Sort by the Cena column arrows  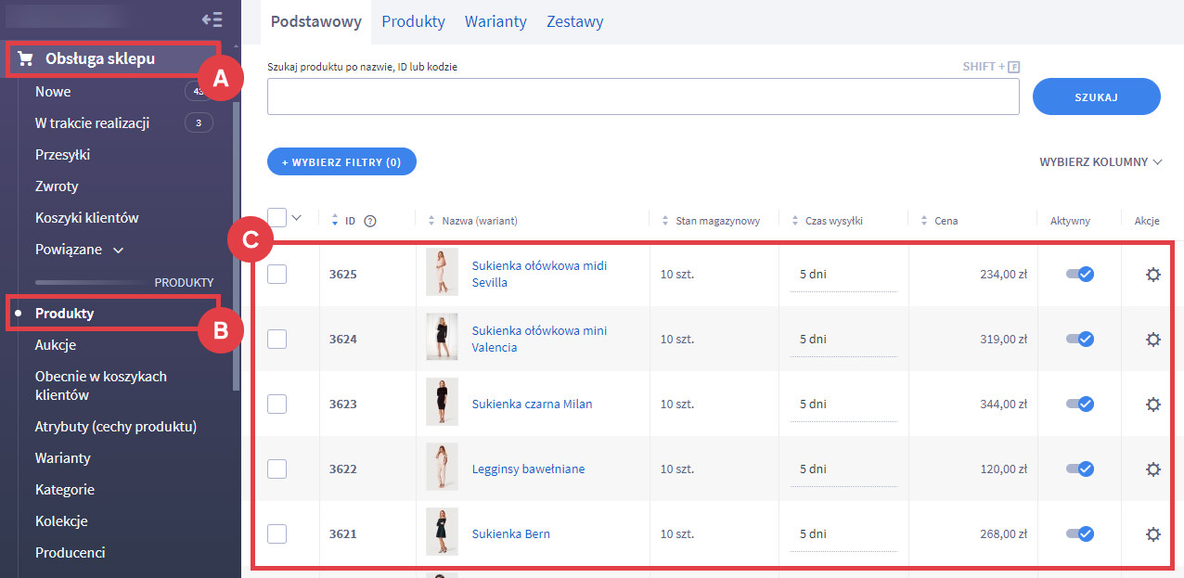tap(925, 221)
